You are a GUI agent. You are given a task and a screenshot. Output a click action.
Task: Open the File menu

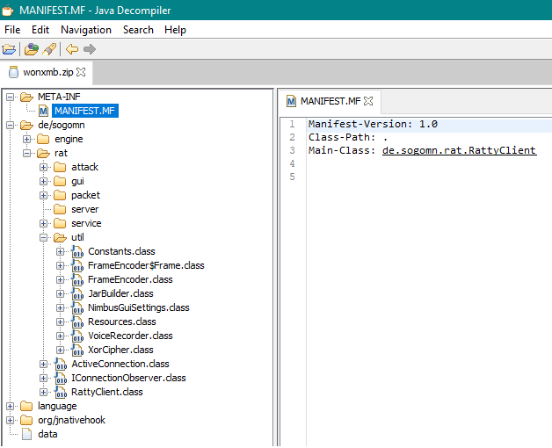pos(12,30)
